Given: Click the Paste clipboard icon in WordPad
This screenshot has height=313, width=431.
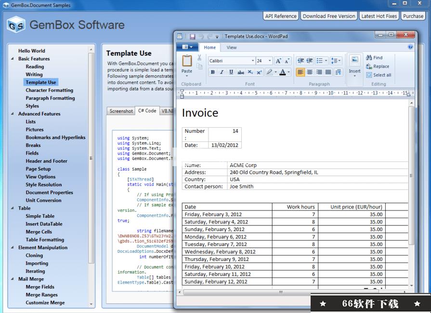Looking at the screenshot, I should pos(187,61).
